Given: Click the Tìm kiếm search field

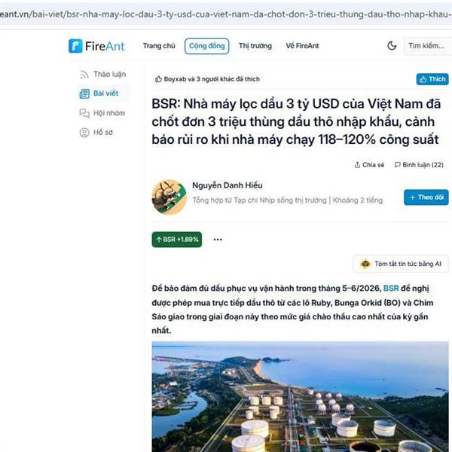Looking at the screenshot, I should click(x=427, y=46).
